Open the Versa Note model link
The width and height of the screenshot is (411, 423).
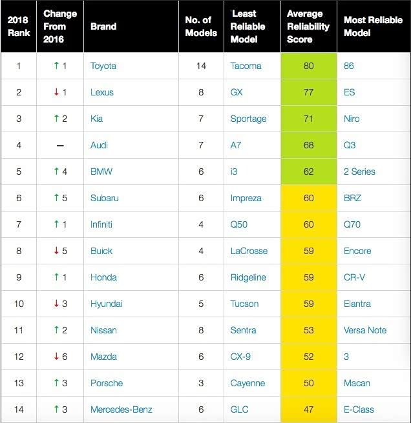[x=365, y=330]
